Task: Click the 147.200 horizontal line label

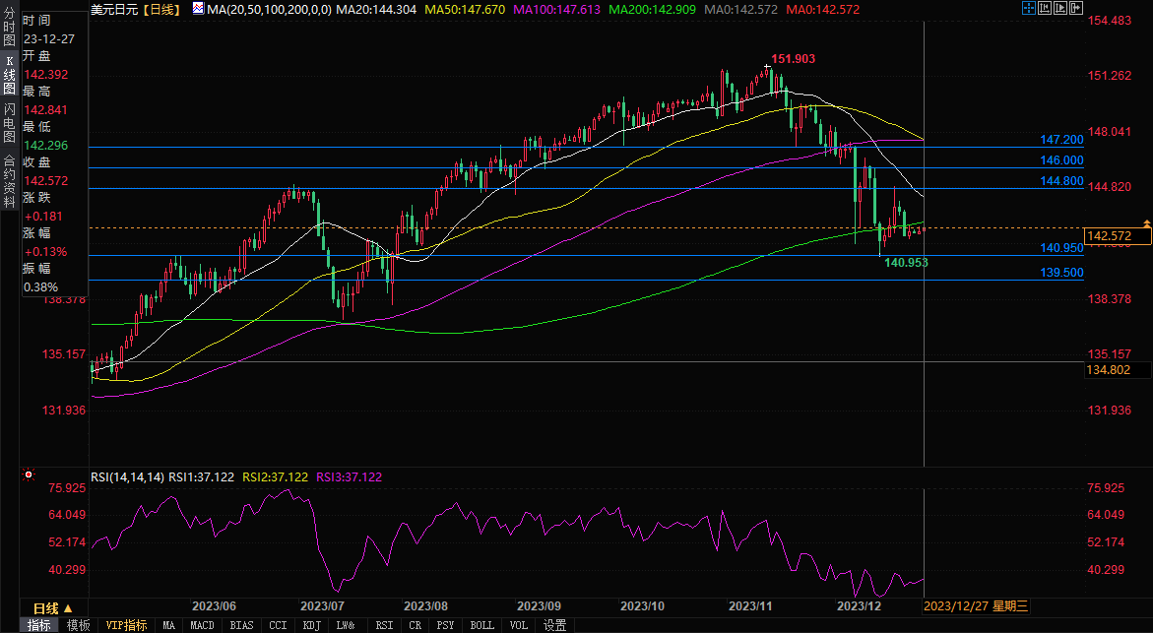Action: click(1061, 140)
